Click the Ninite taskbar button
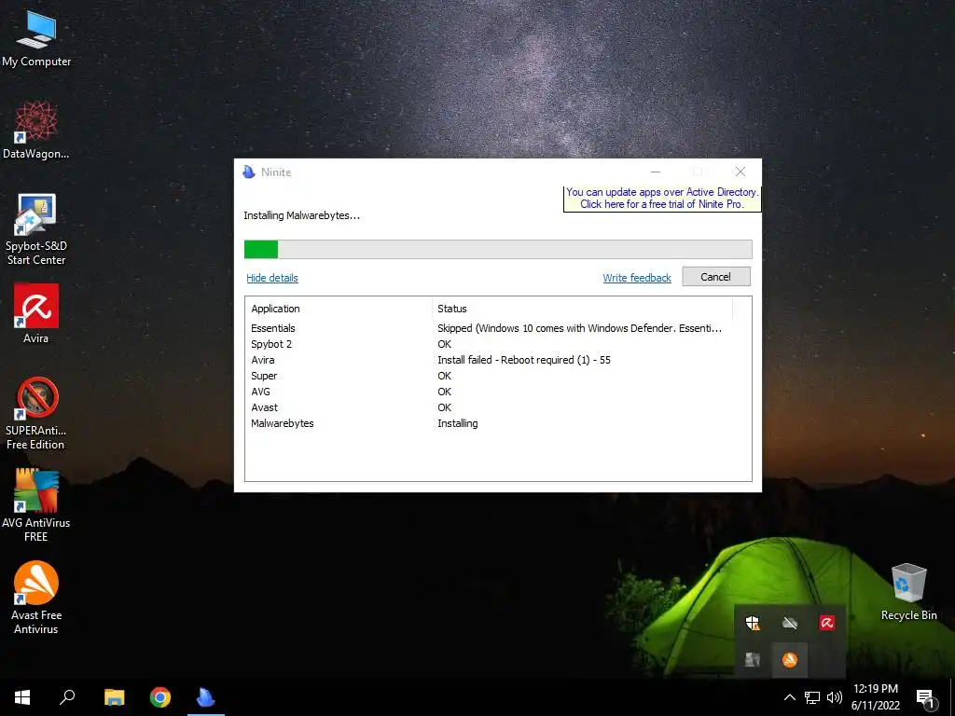This screenshot has width=955, height=716. click(206, 697)
